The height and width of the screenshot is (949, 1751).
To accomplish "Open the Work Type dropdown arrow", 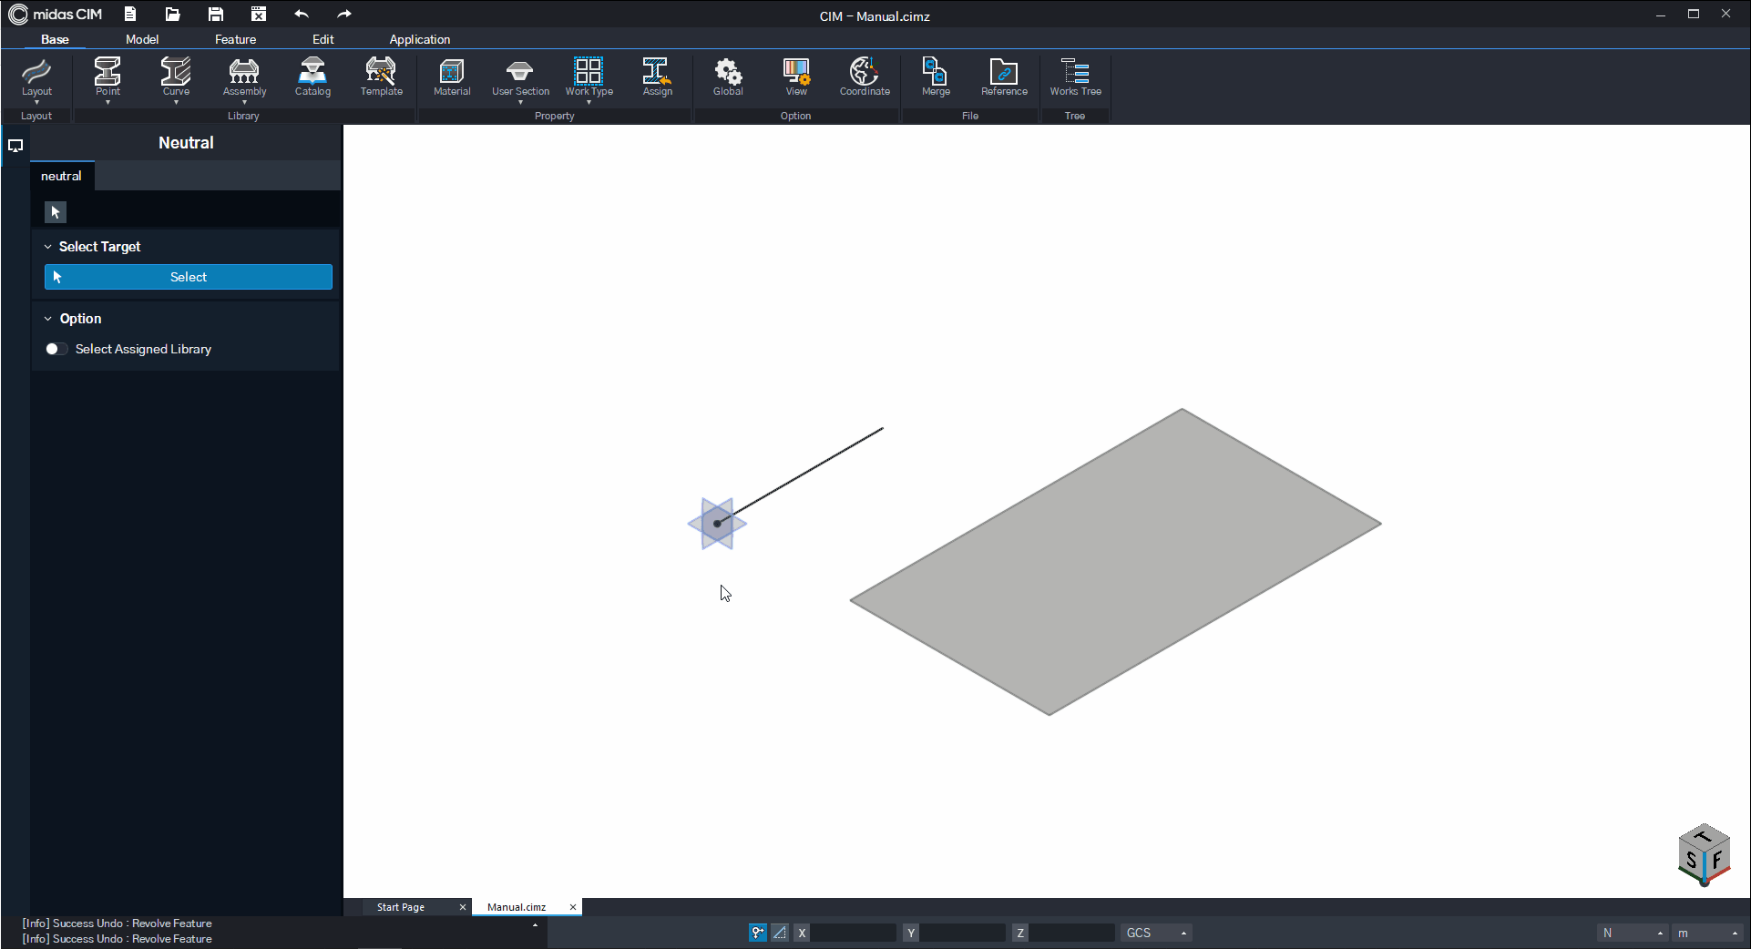I will 589,102.
